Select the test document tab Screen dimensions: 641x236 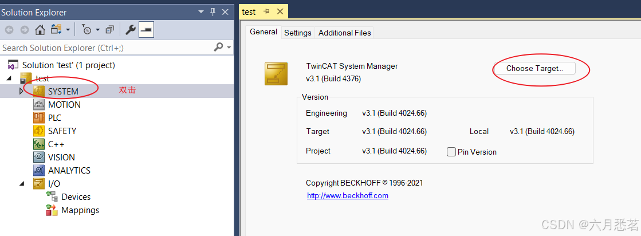point(249,11)
